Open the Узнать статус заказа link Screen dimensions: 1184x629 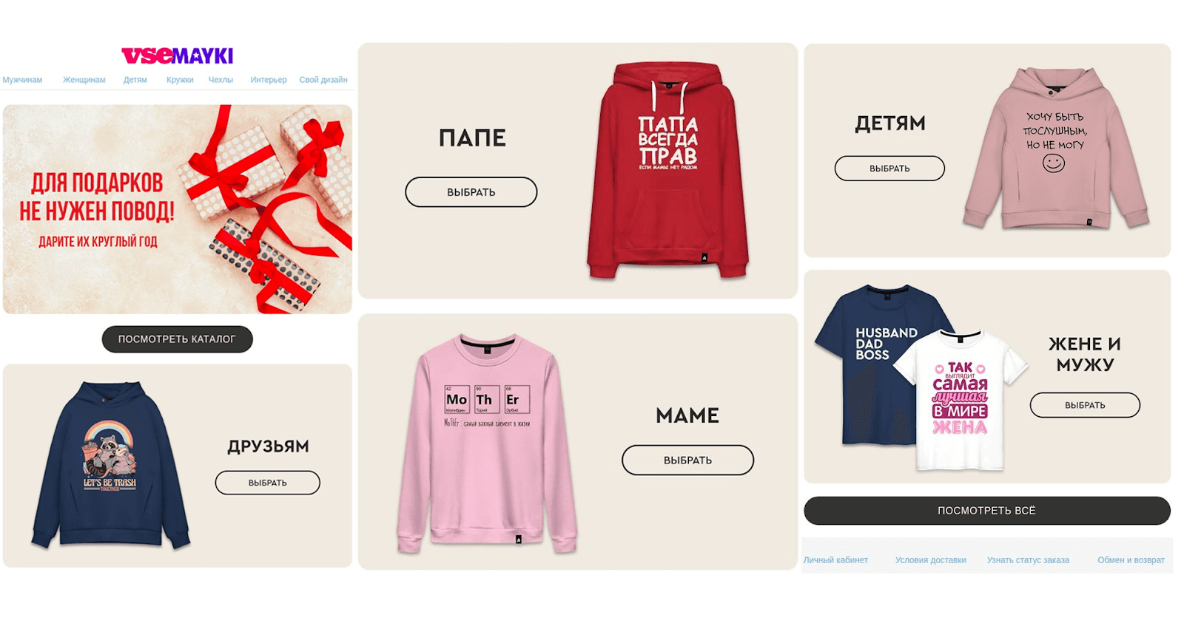pos(1028,560)
